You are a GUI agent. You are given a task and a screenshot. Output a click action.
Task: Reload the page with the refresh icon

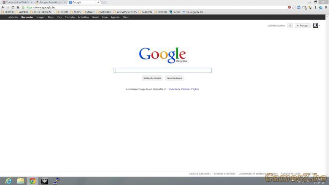tap(13, 7)
